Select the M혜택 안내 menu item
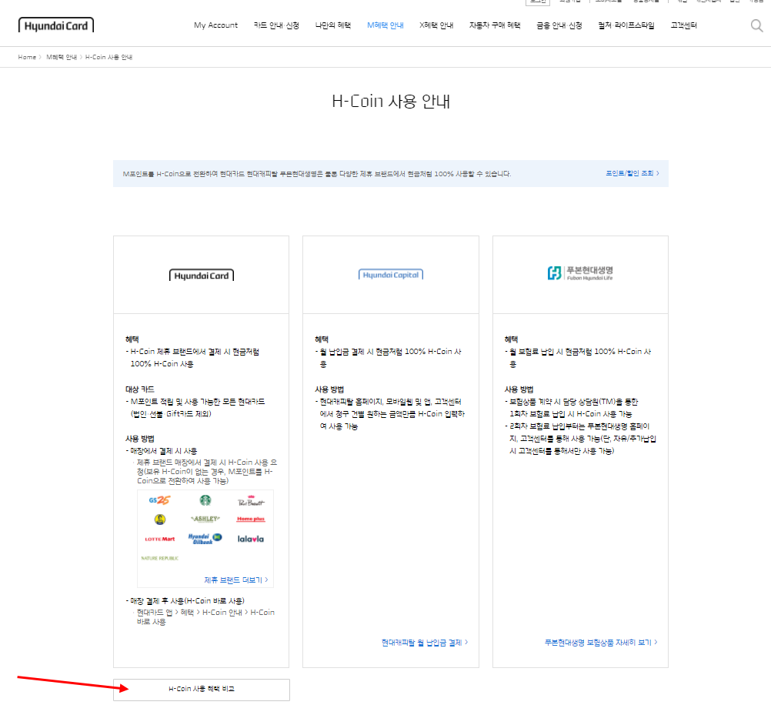This screenshot has width=771, height=705. (x=385, y=25)
